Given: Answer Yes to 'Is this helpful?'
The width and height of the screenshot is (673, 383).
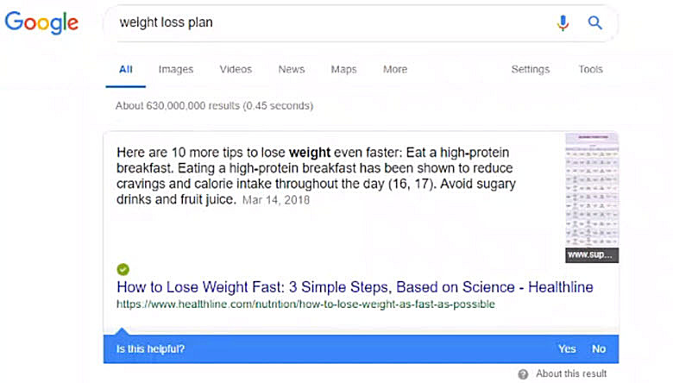Looking at the screenshot, I should coord(567,349).
